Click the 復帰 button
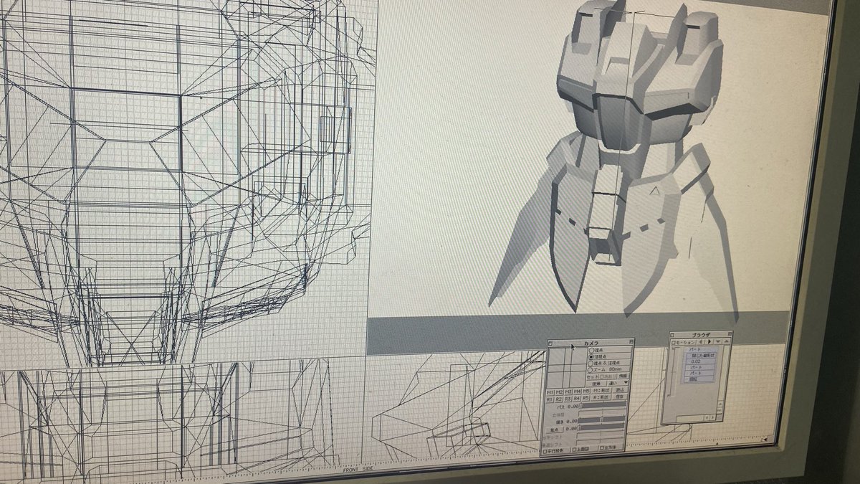The height and width of the screenshot is (484, 860). click(x=596, y=384)
